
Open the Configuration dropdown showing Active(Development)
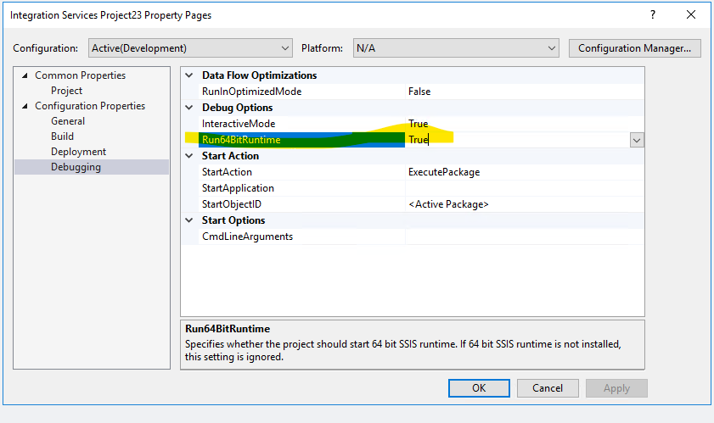(x=190, y=48)
